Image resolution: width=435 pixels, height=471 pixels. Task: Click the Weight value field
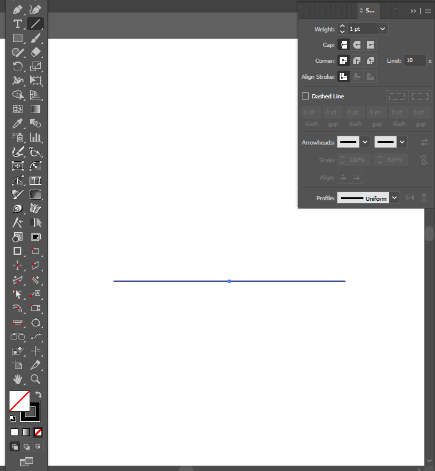coord(362,29)
